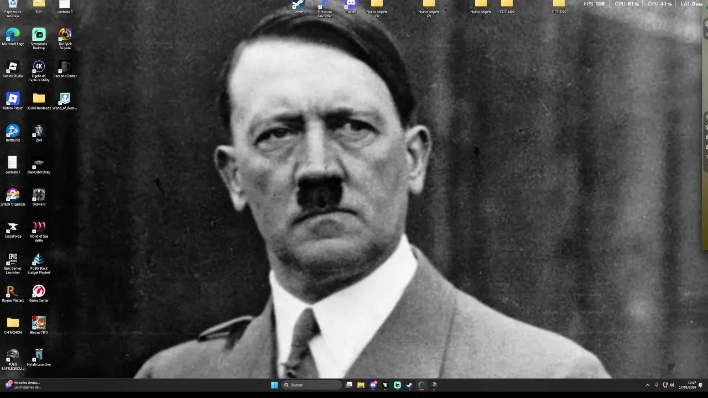This screenshot has width=708, height=398.
Task: Select DarkOrbit Unity shortcut
Action: coord(39,165)
